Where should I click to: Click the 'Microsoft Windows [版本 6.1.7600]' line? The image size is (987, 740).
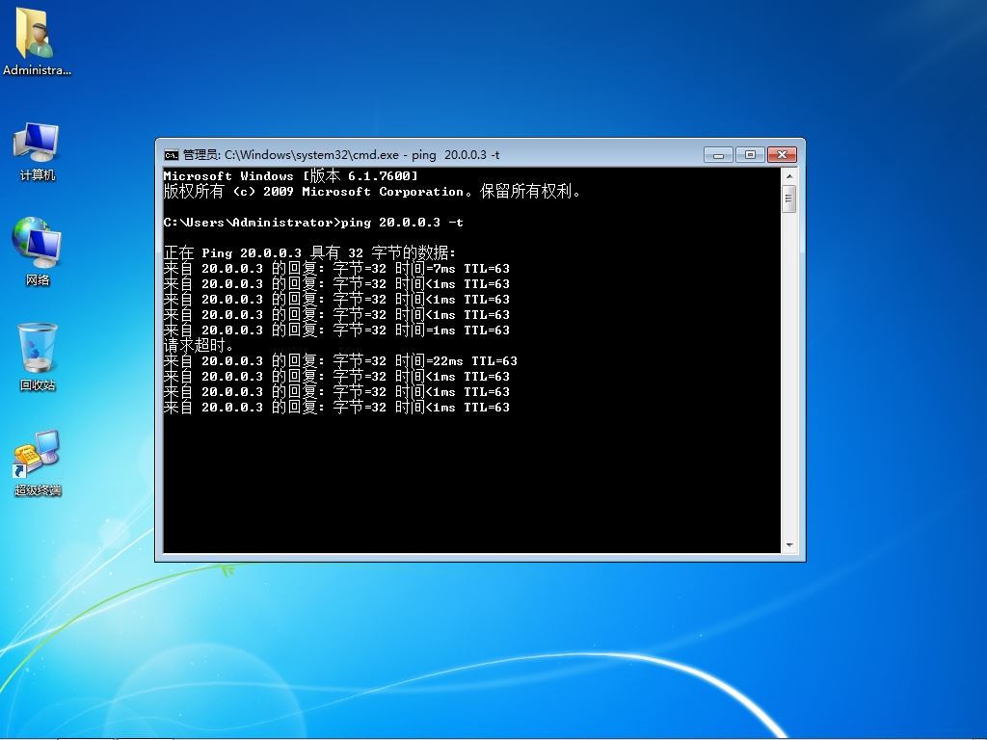pos(290,176)
